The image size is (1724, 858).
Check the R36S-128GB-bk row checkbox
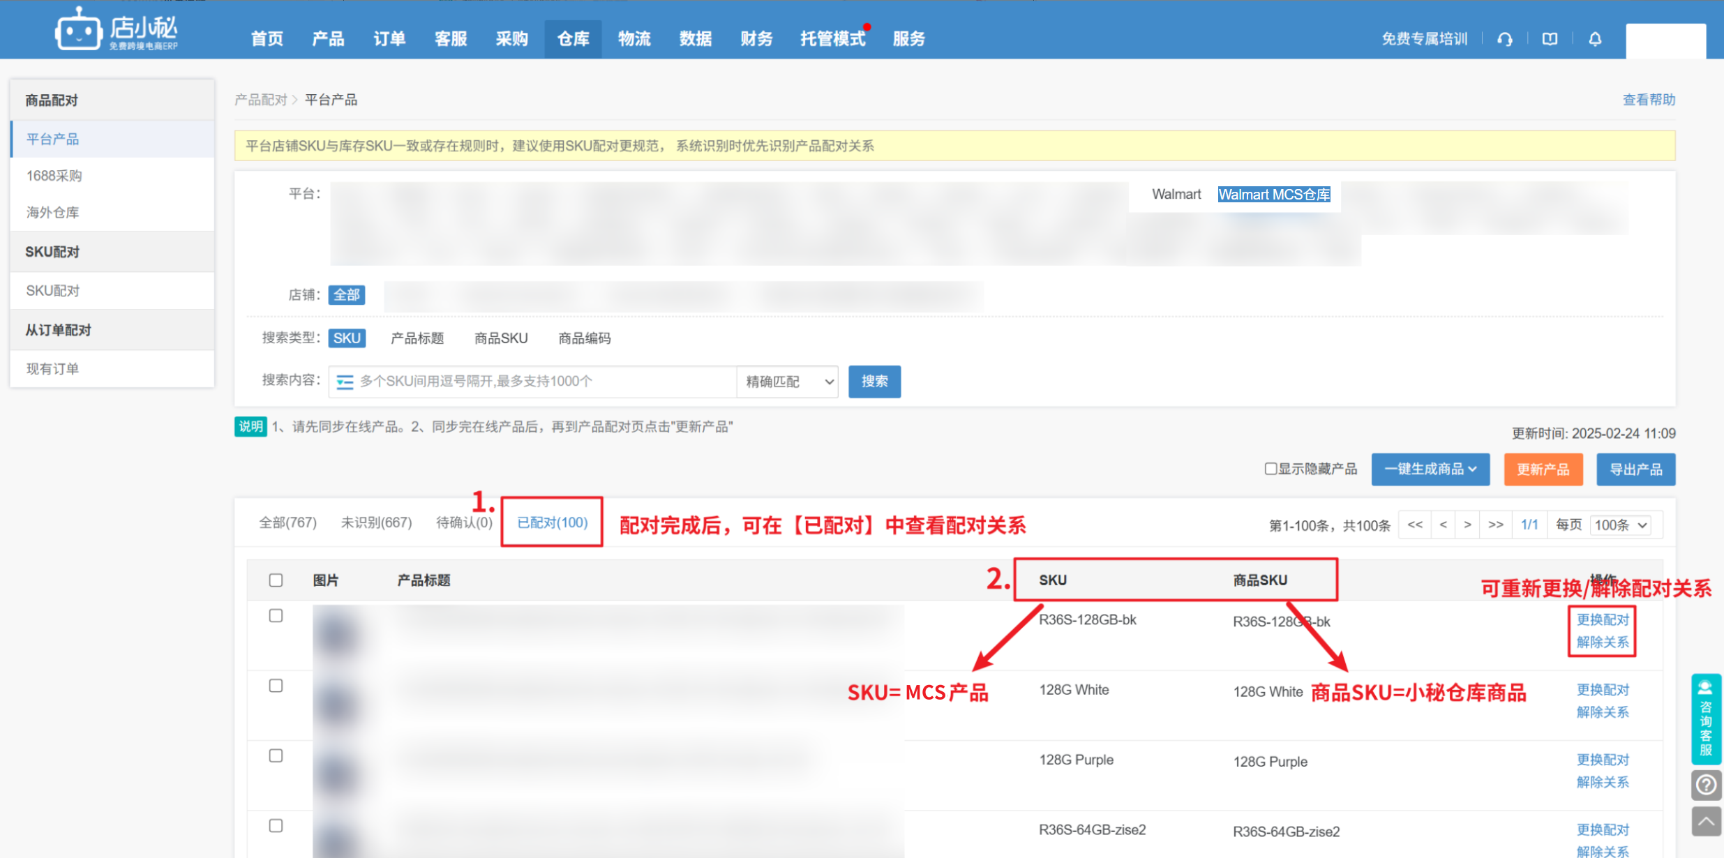(x=276, y=616)
